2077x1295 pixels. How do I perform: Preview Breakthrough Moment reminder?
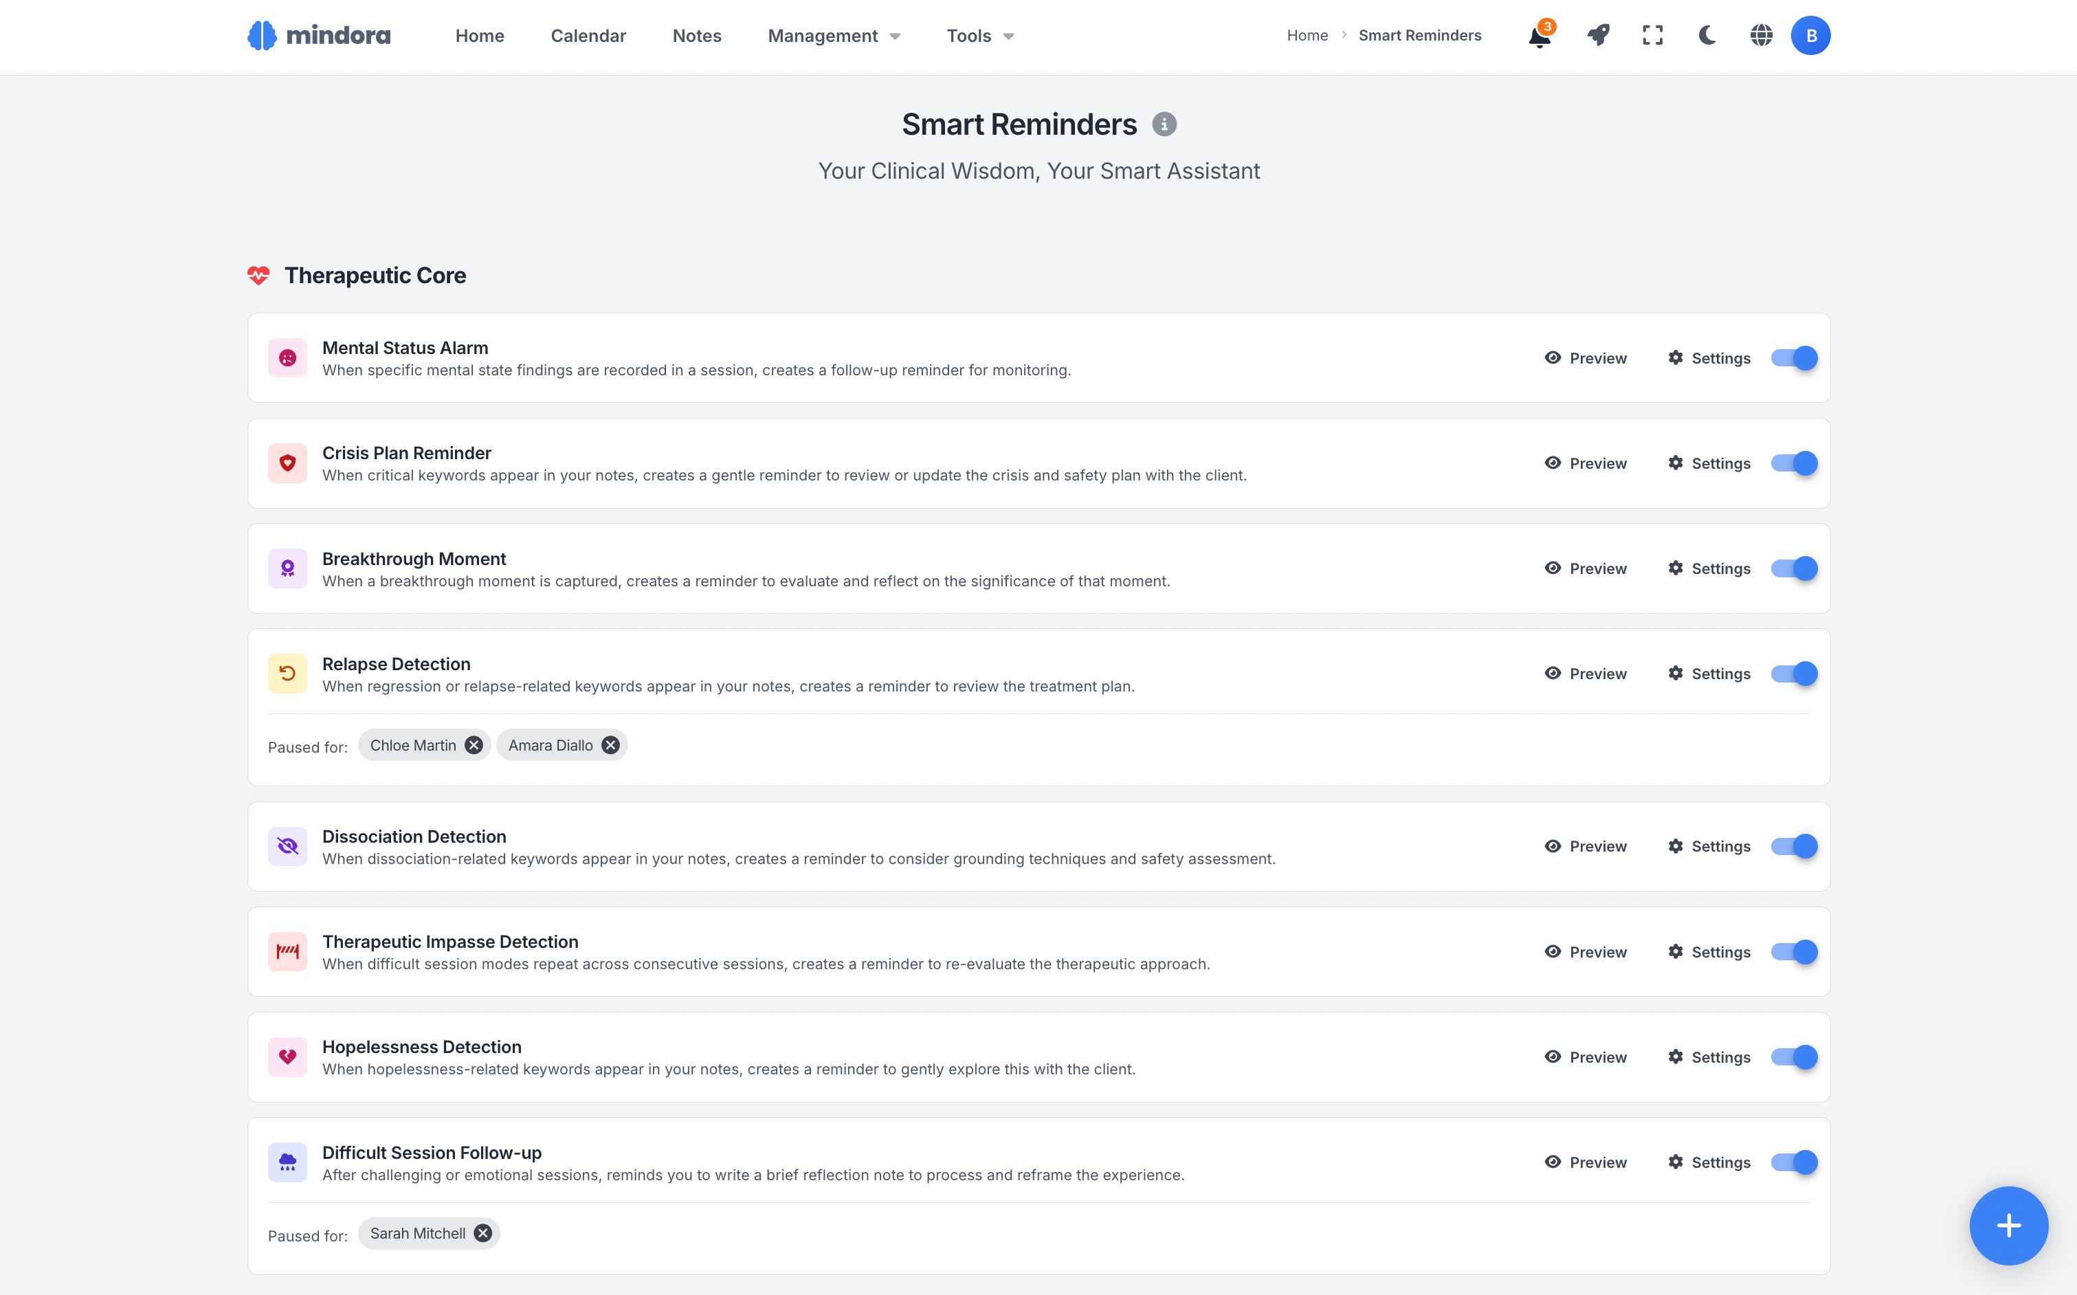tap(1586, 568)
